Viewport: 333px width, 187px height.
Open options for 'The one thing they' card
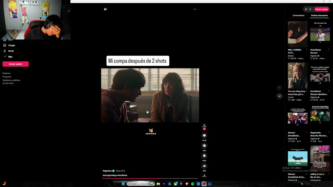point(306,91)
